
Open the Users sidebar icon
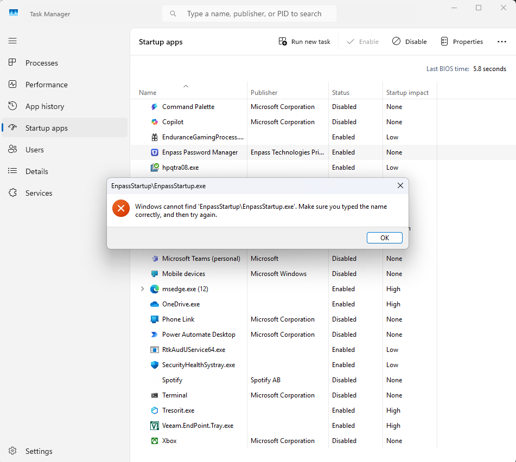12,149
